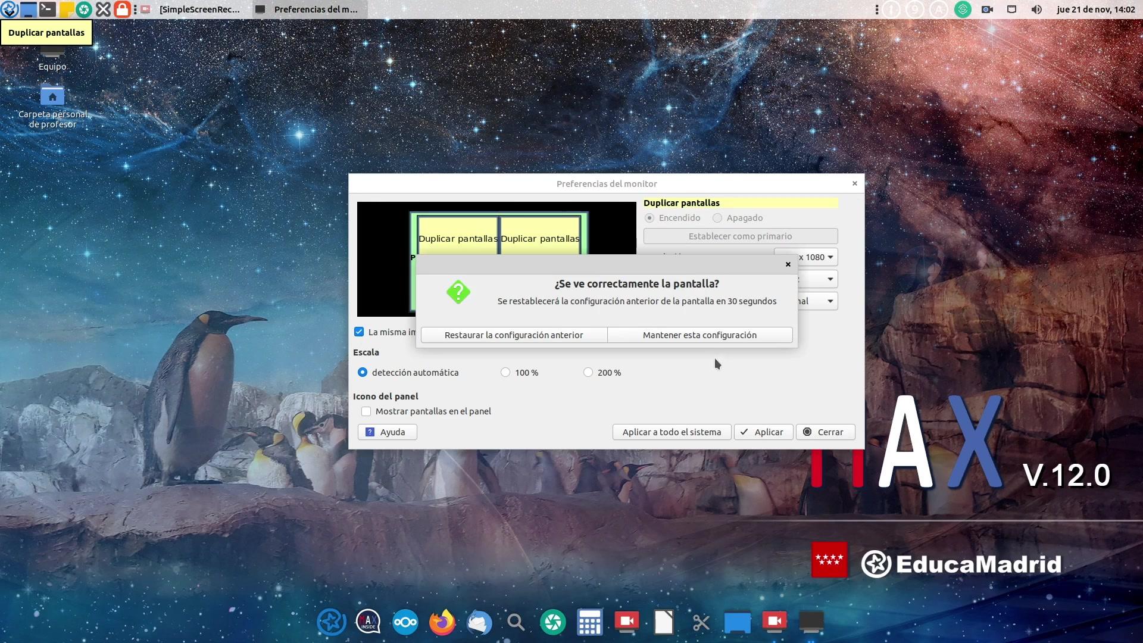1143x643 pixels.
Task: Open the refresh rate dropdown arrow
Action: click(x=830, y=279)
